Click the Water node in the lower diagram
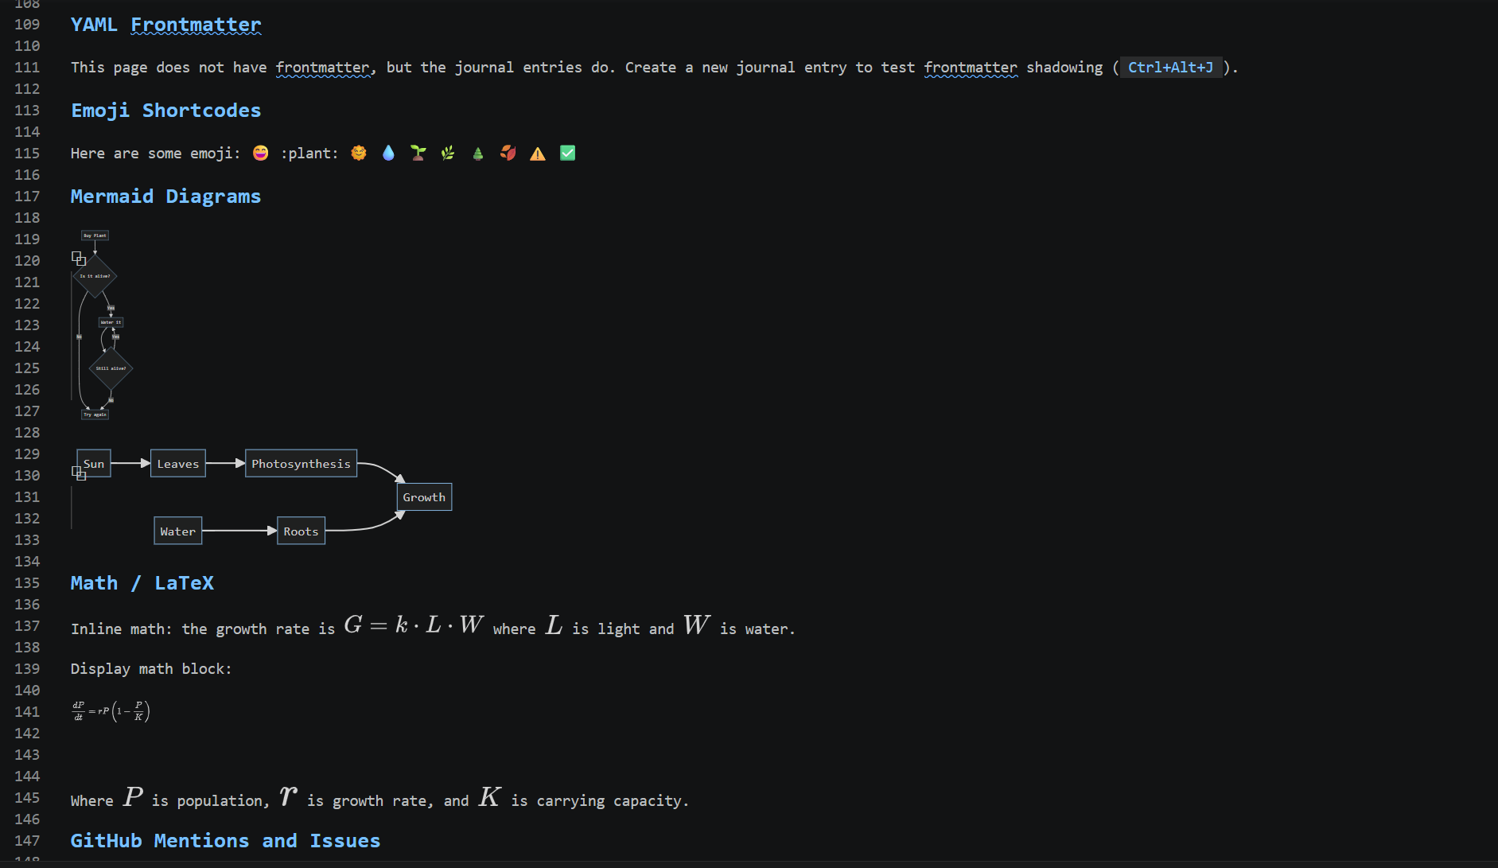The width and height of the screenshot is (1498, 868). (x=177, y=531)
